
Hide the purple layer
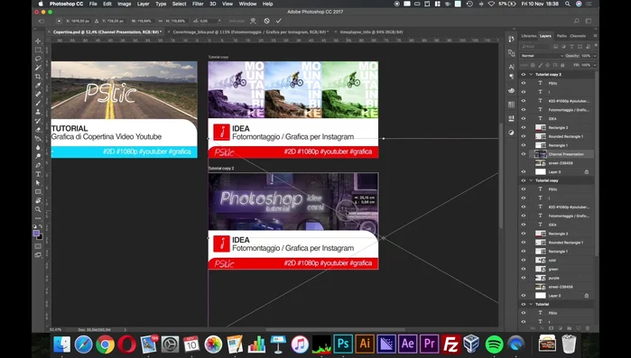point(524,278)
